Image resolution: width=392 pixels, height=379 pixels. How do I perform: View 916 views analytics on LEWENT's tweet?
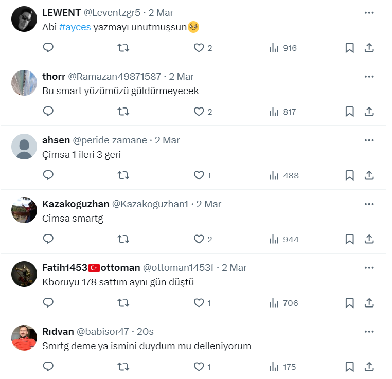point(283,48)
